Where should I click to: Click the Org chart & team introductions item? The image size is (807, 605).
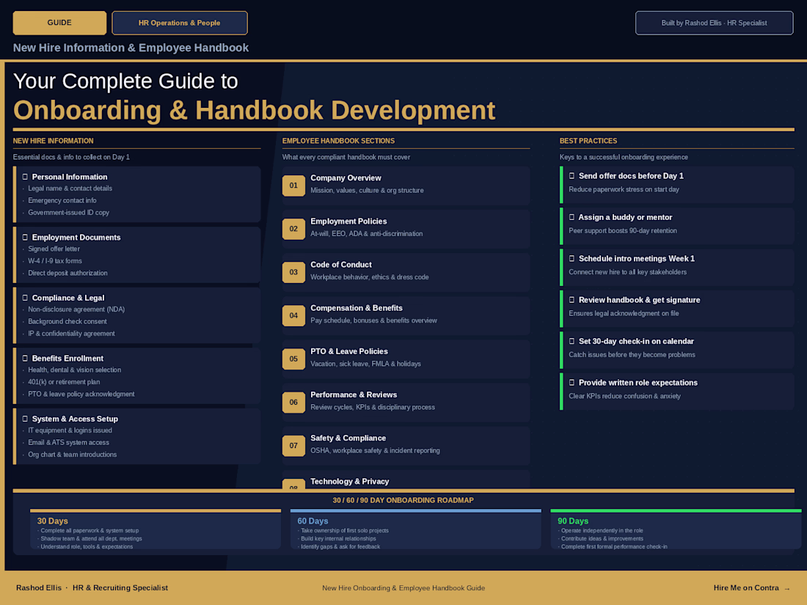(73, 455)
